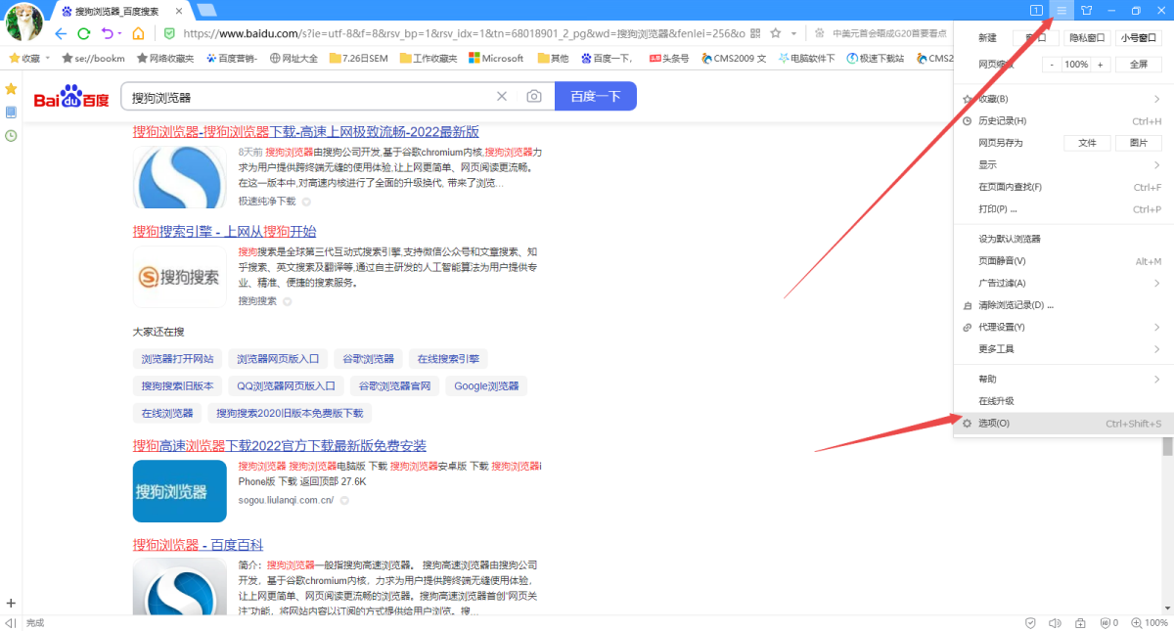
Task: Open the home page icon
Action: point(139,33)
